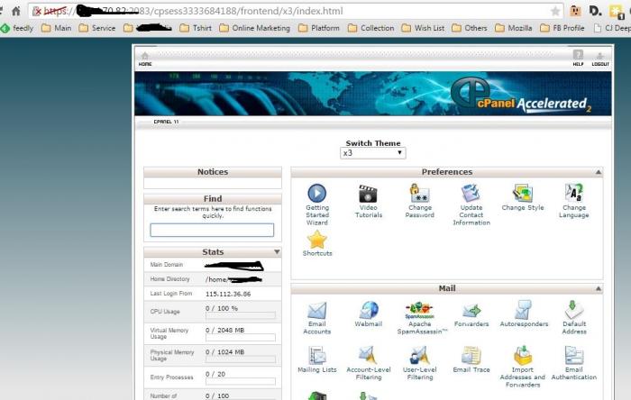This screenshot has height=400, width=631.
Task: Collapse the Preferences section
Action: point(599,172)
